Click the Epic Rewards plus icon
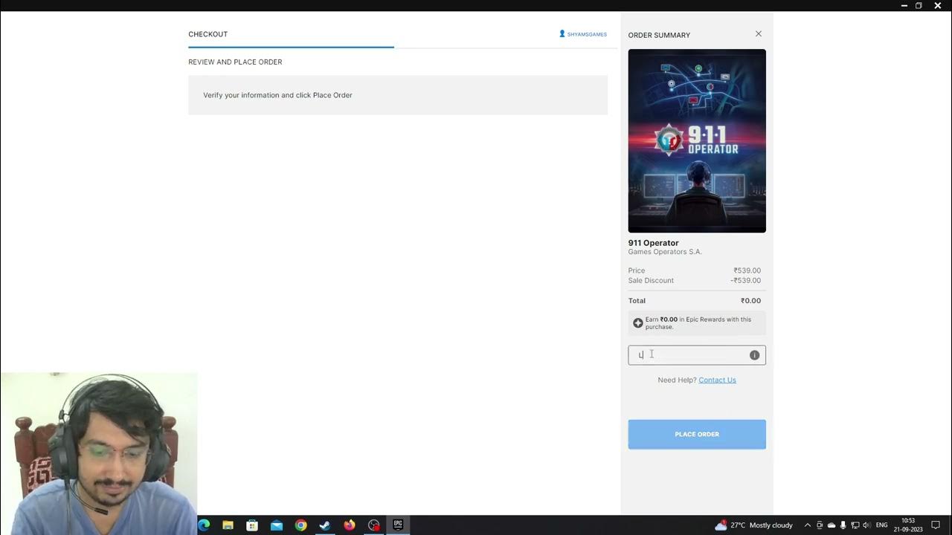Image resolution: width=952 pixels, height=535 pixels. click(637, 323)
